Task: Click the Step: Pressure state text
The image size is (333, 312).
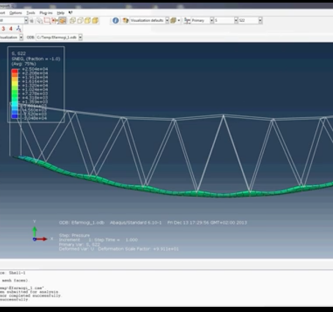Action: [74, 235]
